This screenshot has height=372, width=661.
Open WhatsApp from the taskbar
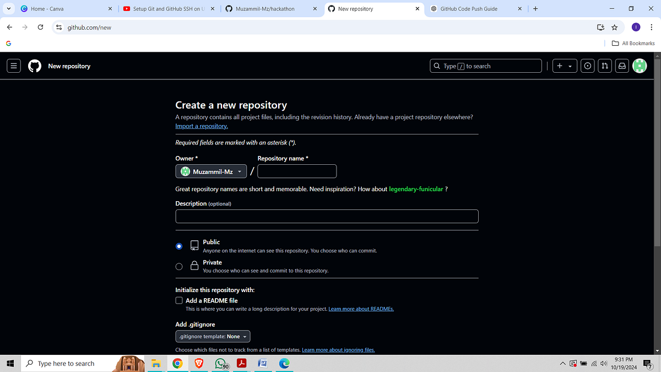point(220,363)
